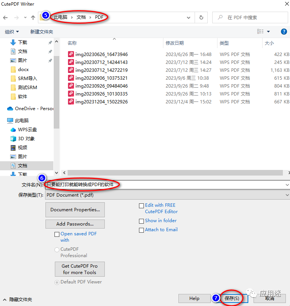Open the 组织 menu
Screen dimensions: 290x306
[12, 32]
